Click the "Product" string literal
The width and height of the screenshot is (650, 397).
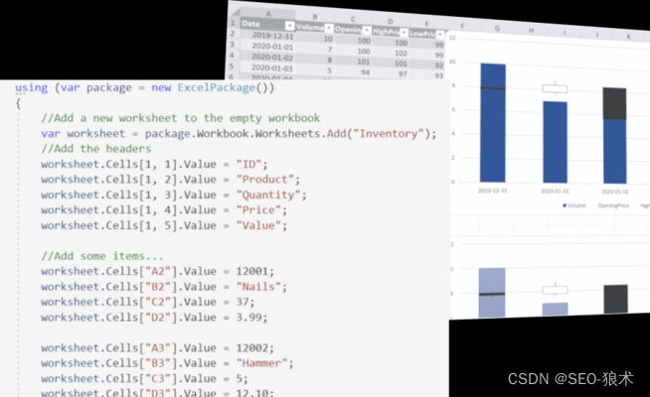coord(265,180)
